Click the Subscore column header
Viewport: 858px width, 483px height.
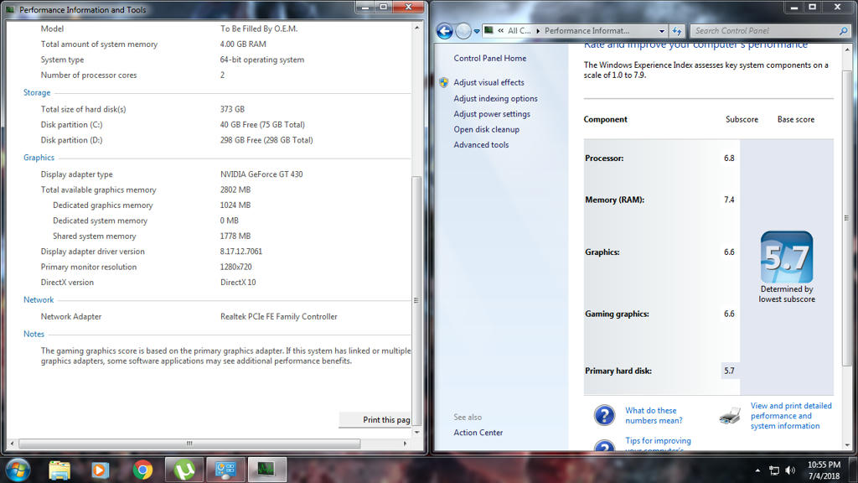click(742, 119)
